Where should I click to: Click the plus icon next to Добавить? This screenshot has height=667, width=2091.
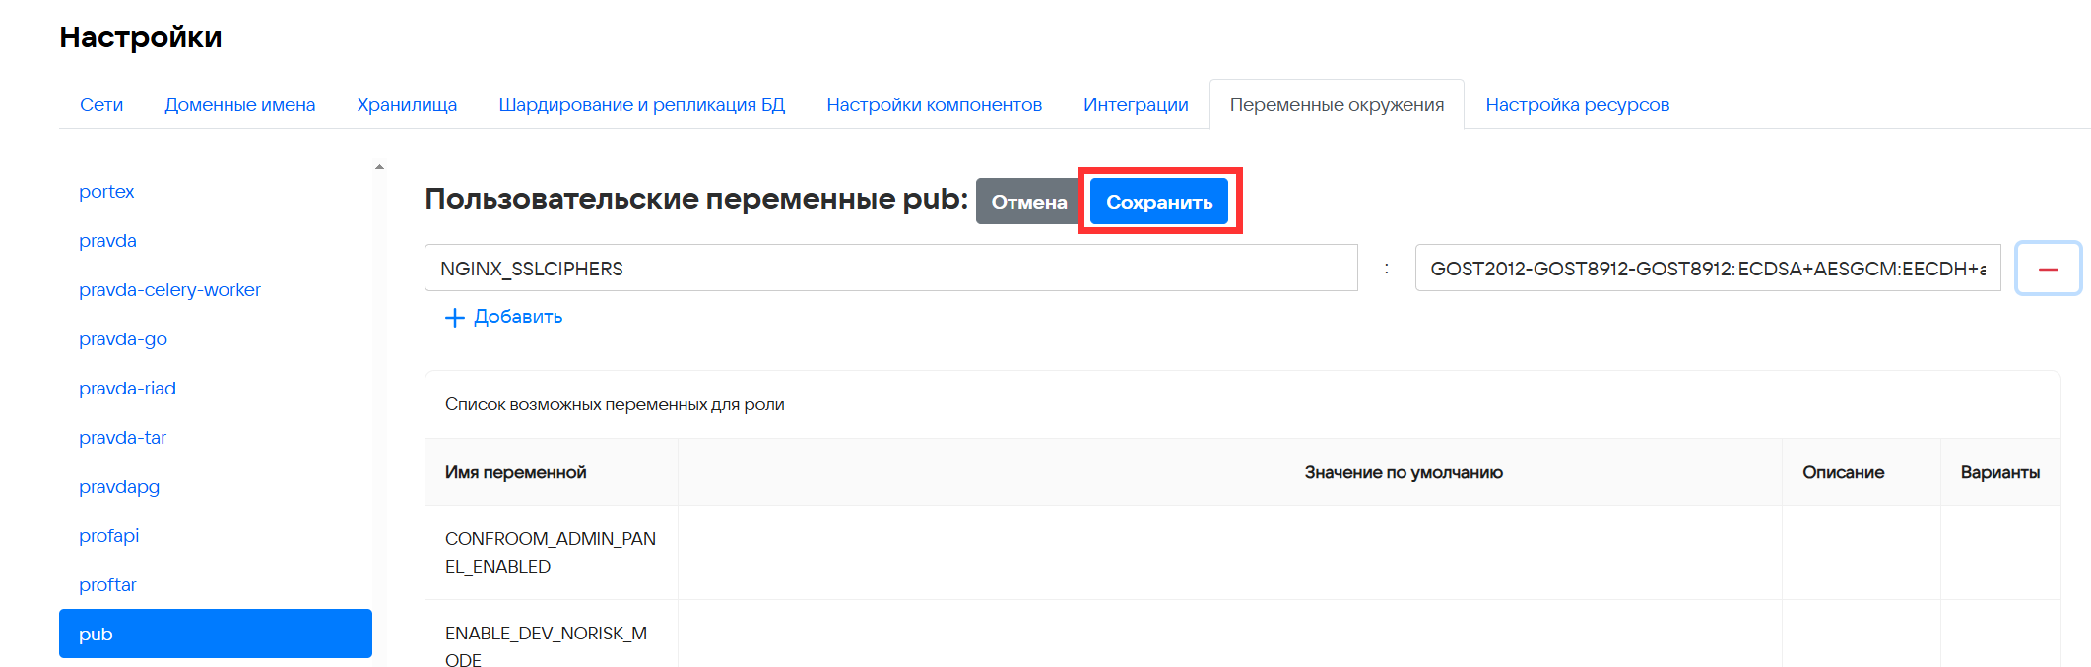(x=454, y=318)
